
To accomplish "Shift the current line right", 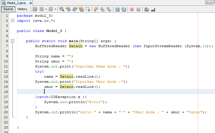I will pos(124,9).
